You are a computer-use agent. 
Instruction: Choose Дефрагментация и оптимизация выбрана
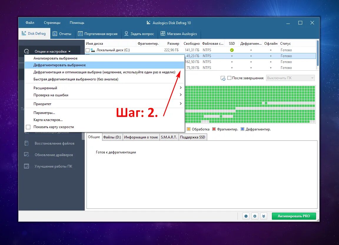click(x=104, y=72)
